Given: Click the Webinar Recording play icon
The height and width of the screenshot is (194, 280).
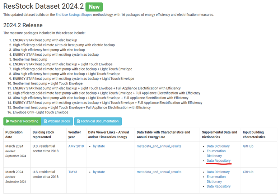Looking at the screenshot, I should pyautogui.click(x=8, y=121).
